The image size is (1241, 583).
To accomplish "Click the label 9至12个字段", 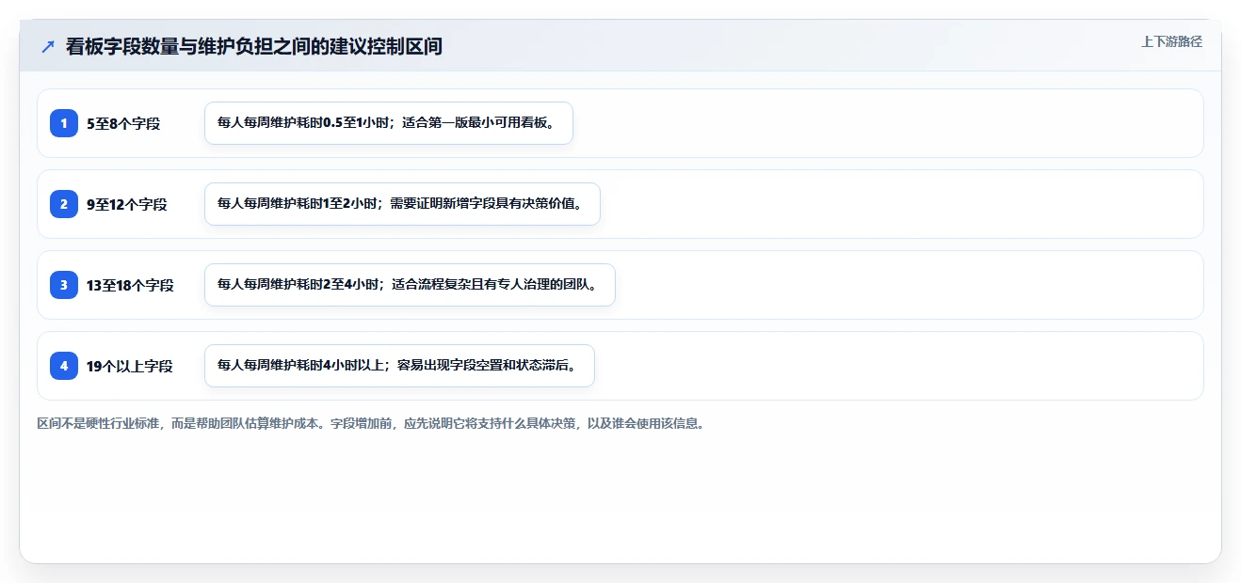I will point(127,204).
